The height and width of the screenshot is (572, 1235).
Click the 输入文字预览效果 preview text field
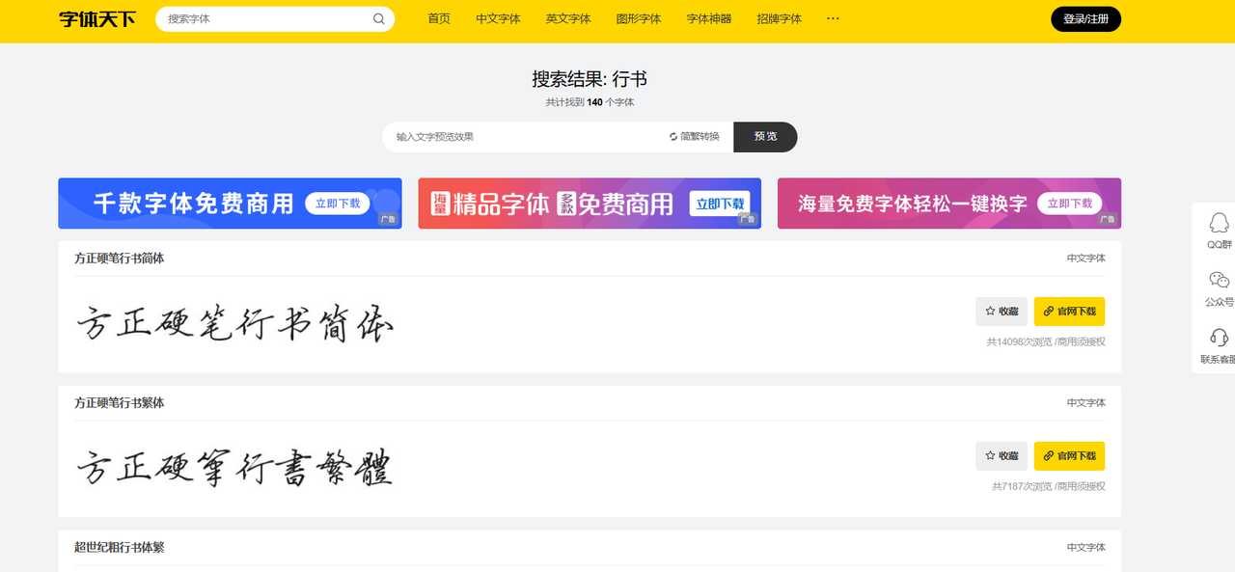coord(521,137)
